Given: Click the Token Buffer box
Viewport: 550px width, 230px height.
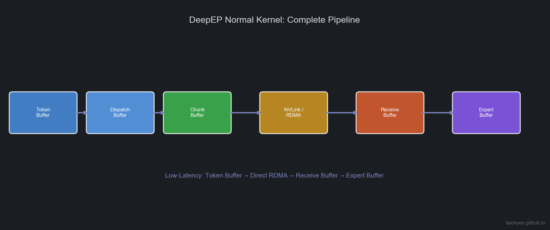Looking at the screenshot, I should click(43, 113).
